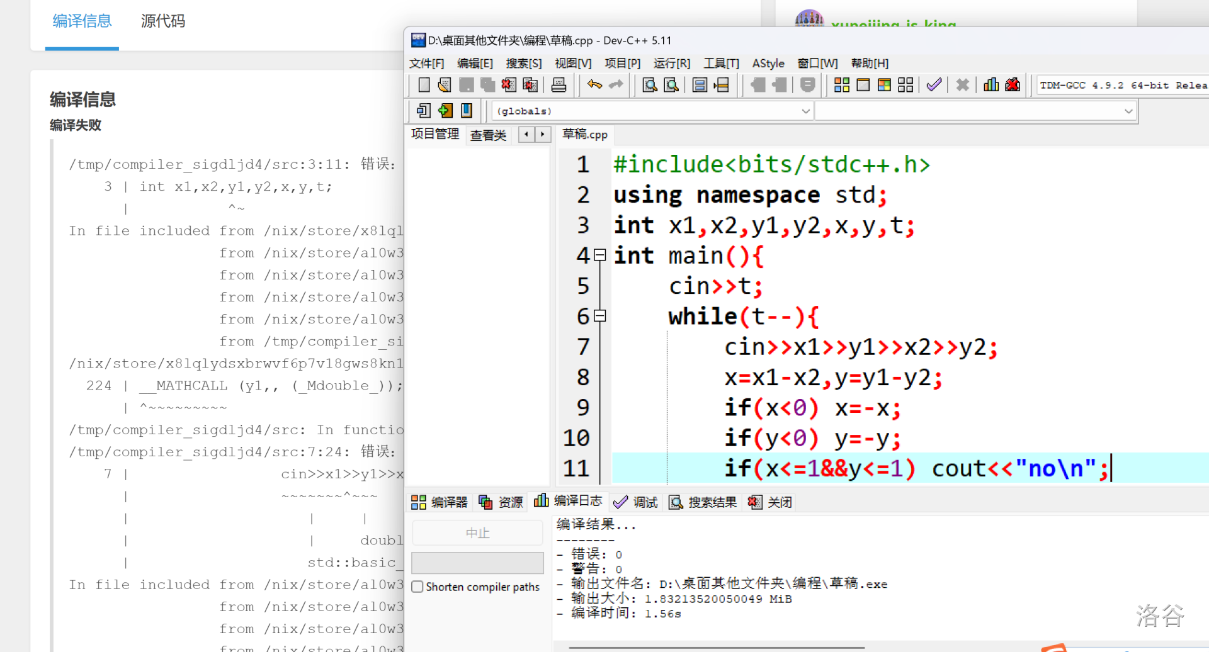Open the 调试 panel tab
This screenshot has height=652, width=1209.
click(x=636, y=502)
